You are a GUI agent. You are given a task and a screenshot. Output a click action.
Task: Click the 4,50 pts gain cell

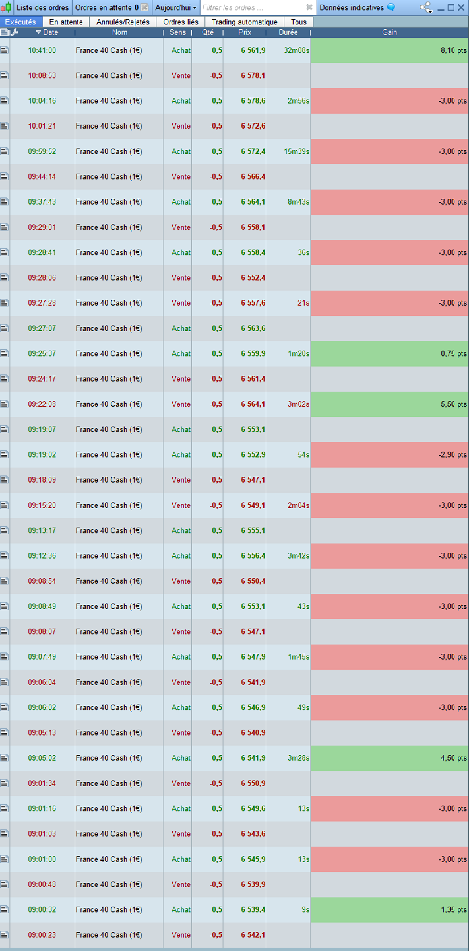(x=389, y=758)
